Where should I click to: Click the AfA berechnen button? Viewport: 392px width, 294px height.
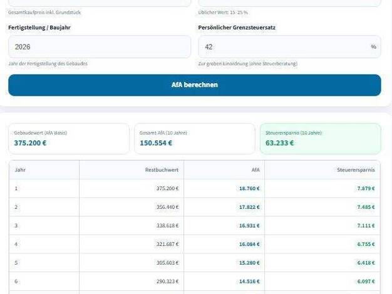coord(194,85)
